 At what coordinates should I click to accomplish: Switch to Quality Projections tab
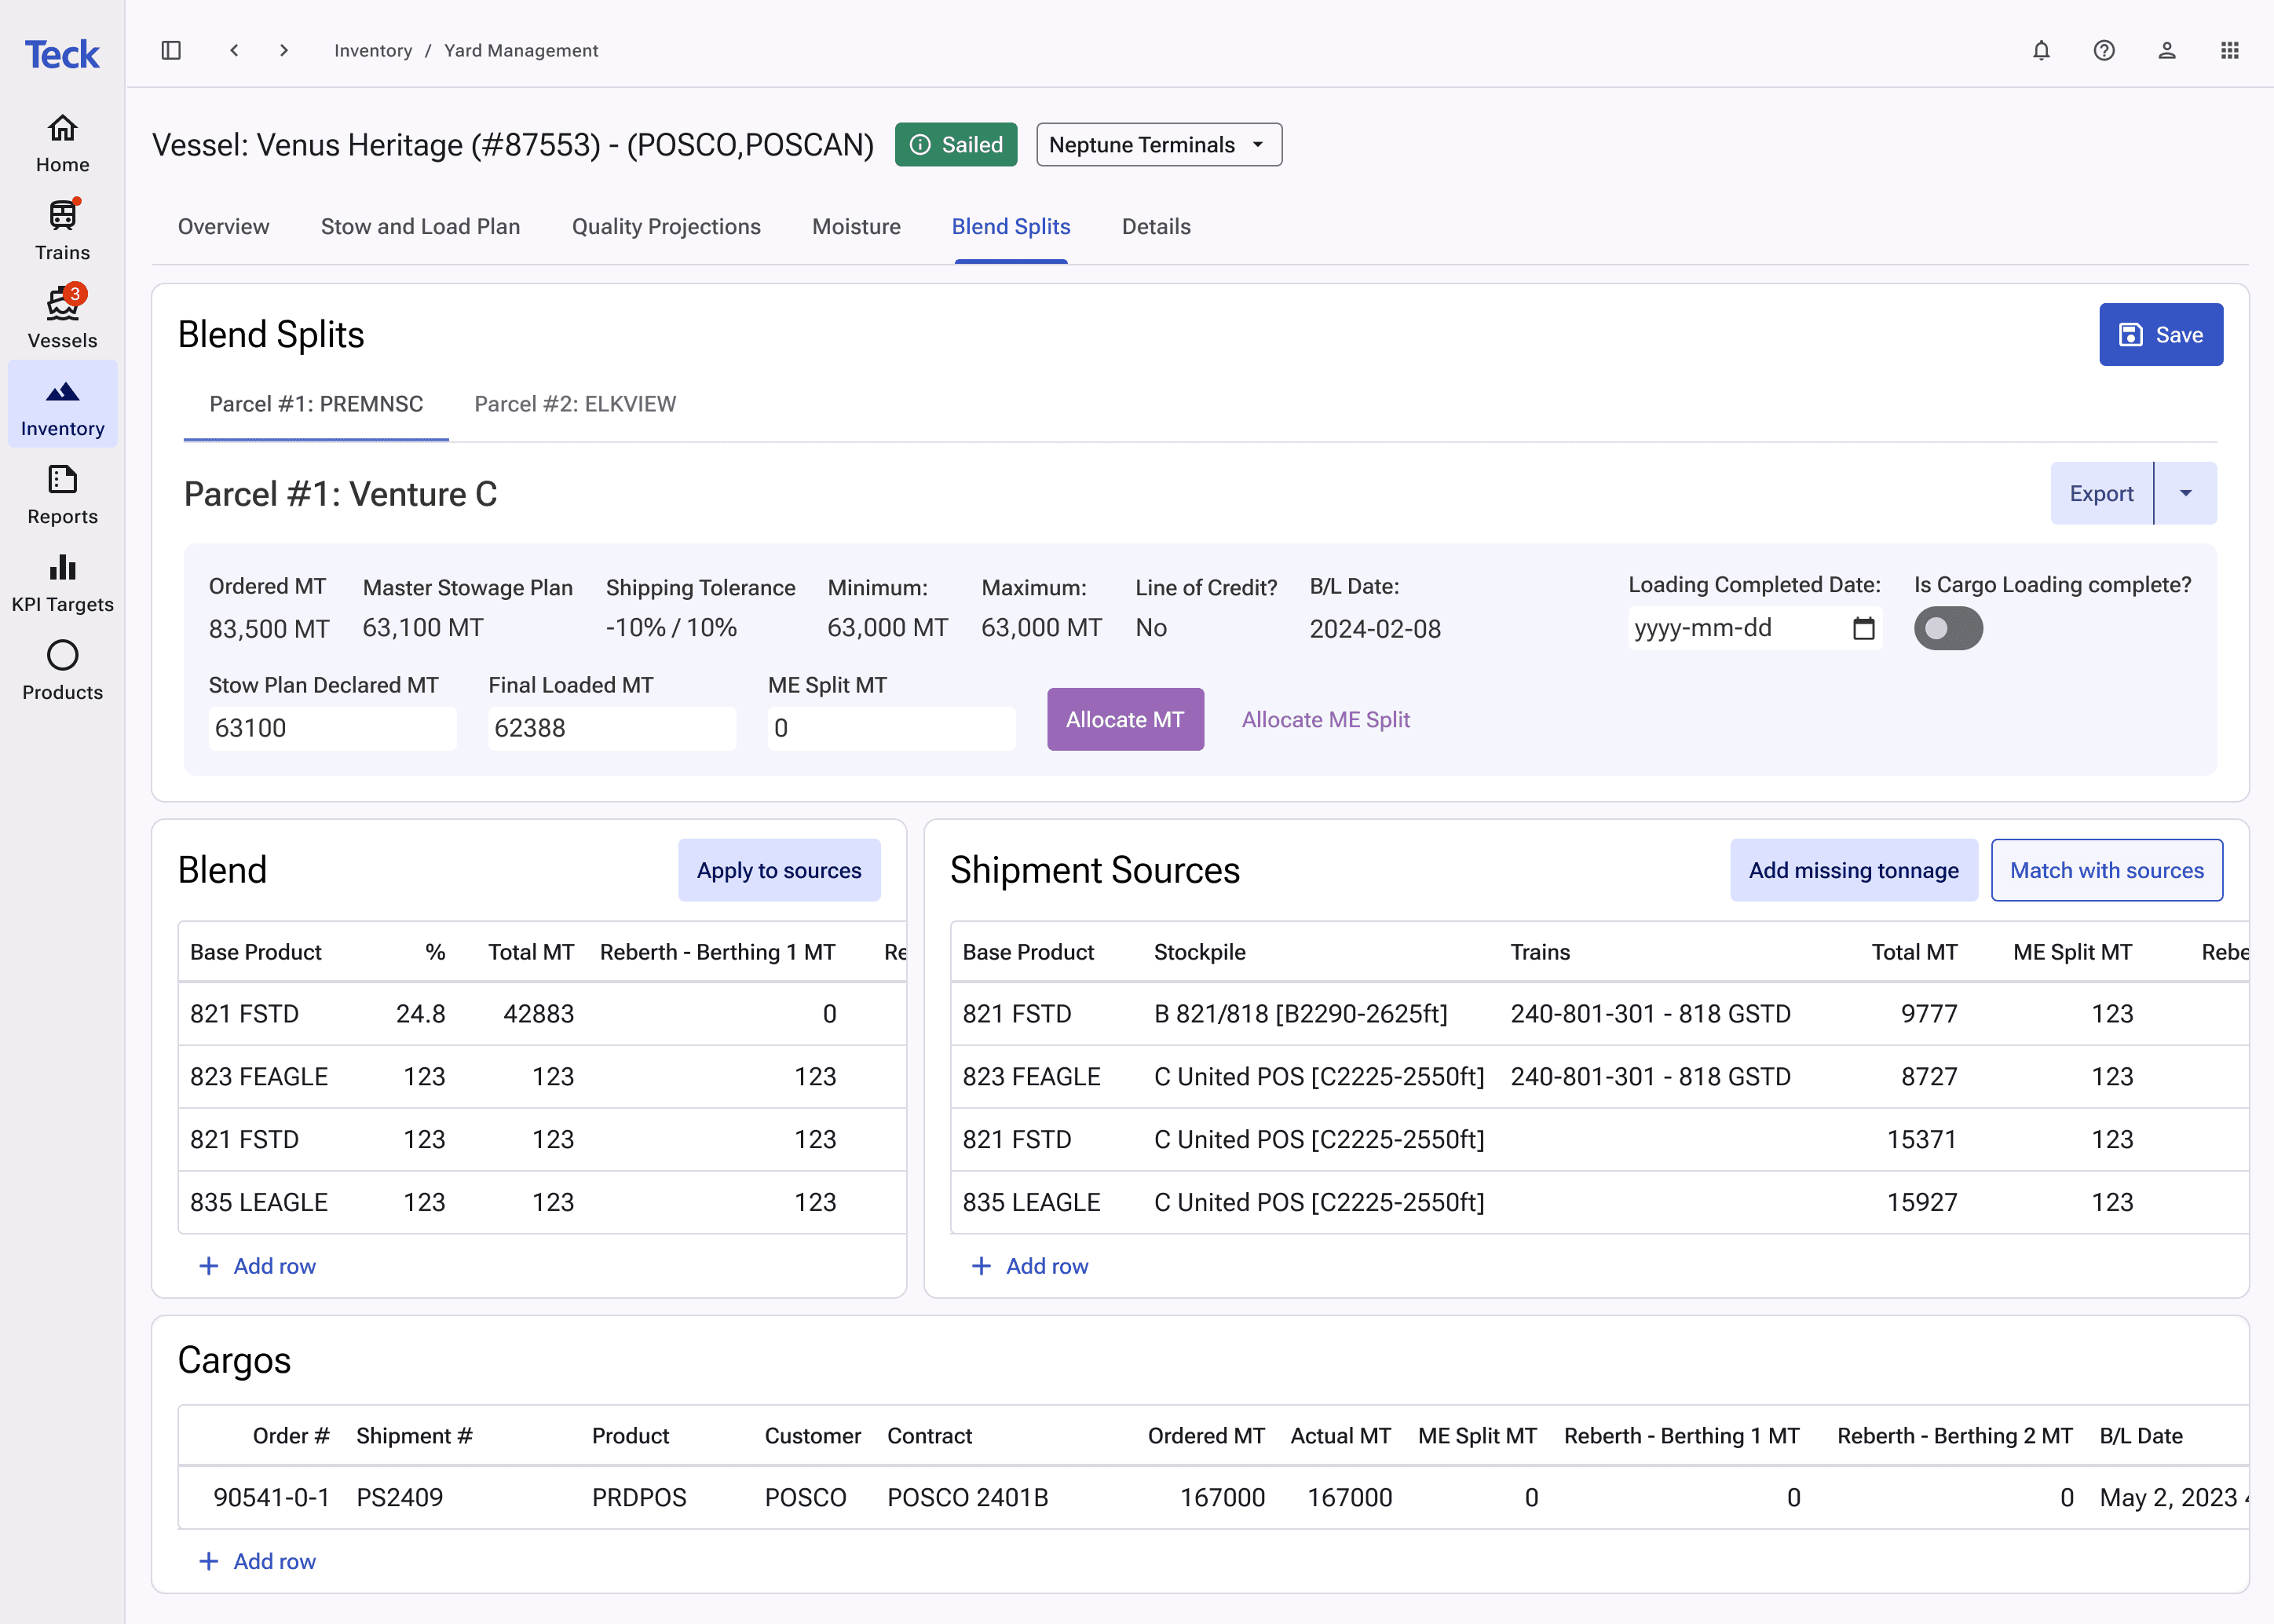coord(666,226)
